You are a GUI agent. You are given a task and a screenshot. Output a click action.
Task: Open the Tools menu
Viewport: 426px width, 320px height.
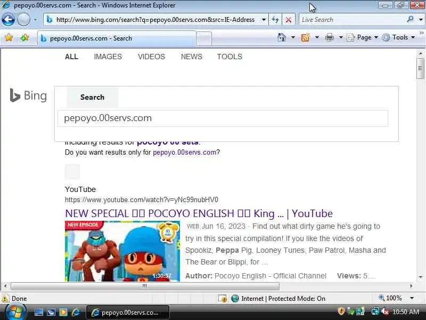coord(398,37)
